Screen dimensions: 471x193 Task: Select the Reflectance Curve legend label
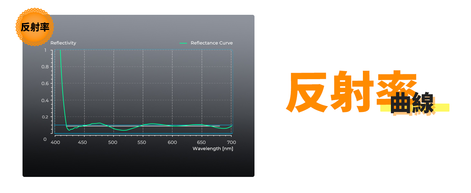pyautogui.click(x=211, y=43)
